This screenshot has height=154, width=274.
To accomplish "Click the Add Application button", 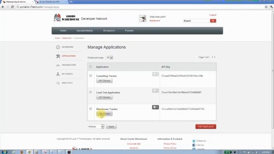I will coord(205,127).
